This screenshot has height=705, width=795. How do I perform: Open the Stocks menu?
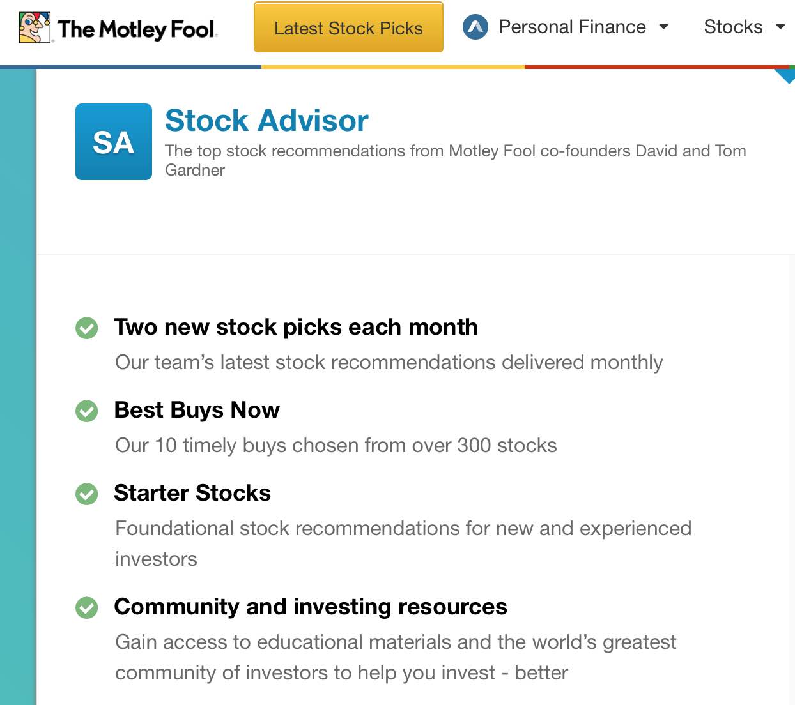[x=733, y=27]
